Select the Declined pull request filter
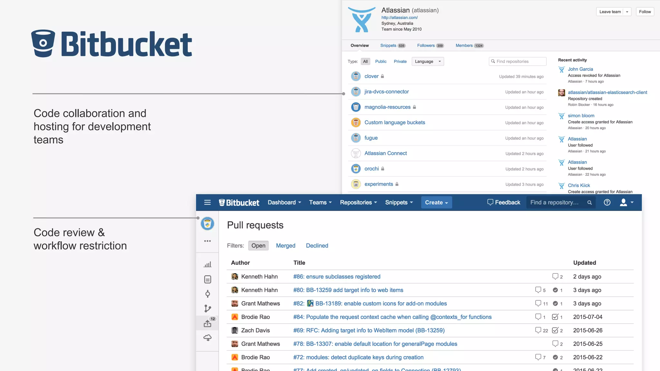Viewport: 660px width, 371px height. 317,246
